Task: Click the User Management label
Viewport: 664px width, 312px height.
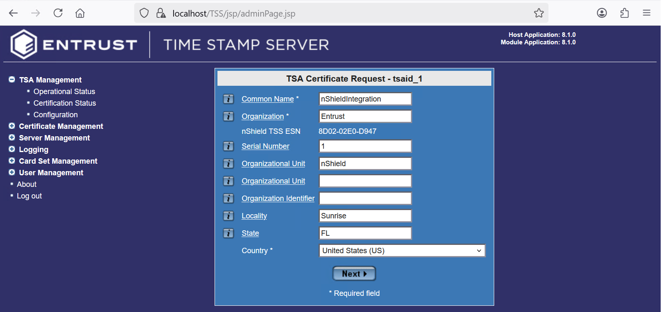Action: pos(51,173)
